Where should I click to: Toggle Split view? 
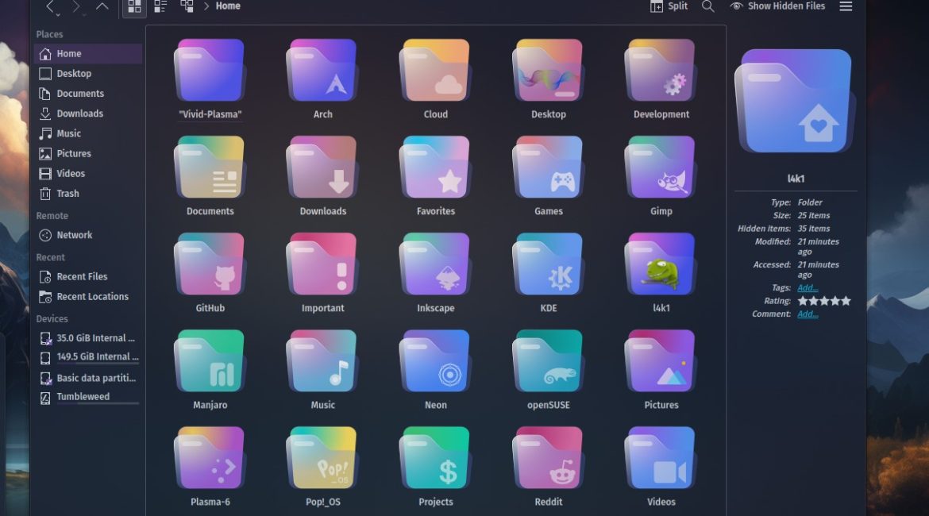click(x=669, y=6)
